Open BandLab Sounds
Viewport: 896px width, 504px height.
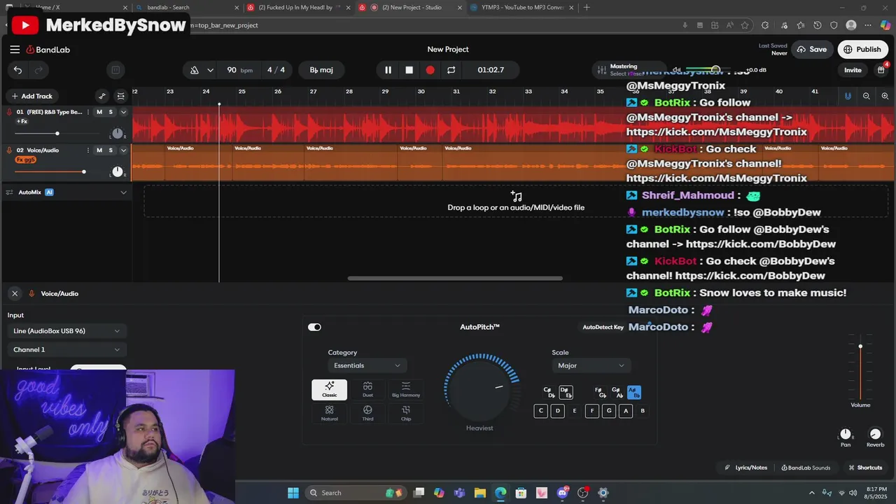806,468
